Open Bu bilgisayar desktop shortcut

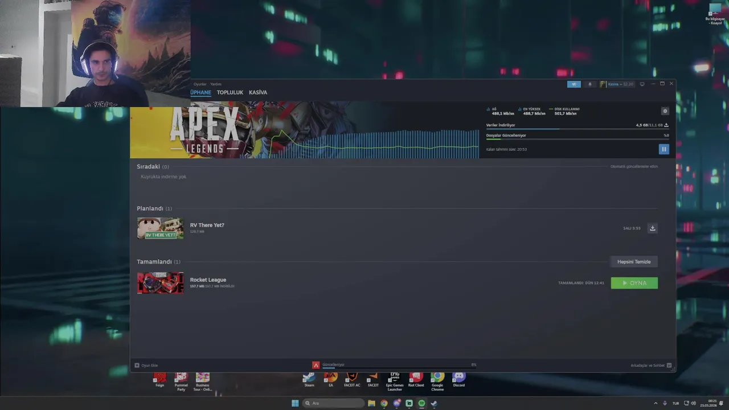(715, 14)
